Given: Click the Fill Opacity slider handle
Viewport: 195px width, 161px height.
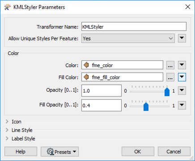Looking at the screenshot, I should (x=146, y=106).
